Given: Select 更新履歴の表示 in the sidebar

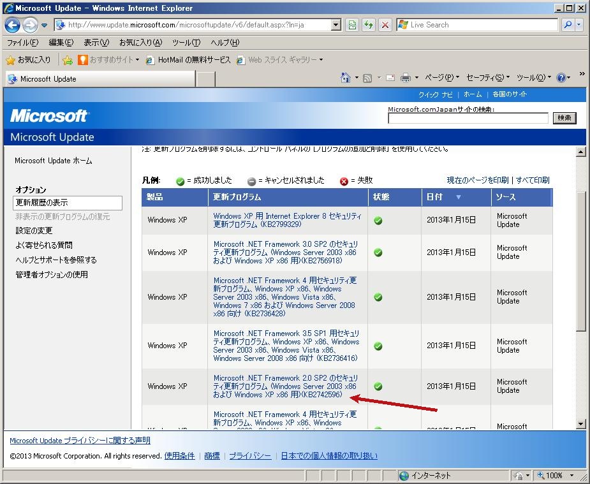Looking at the screenshot, I should (x=68, y=203).
